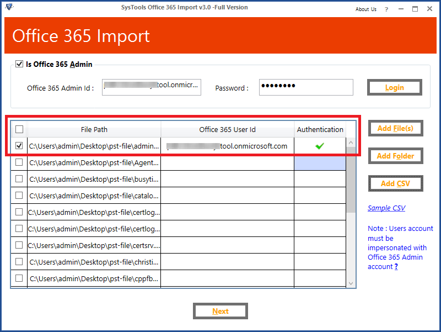Check the cppfb pst-file row checkbox
The width and height of the screenshot is (441, 332).
tap(19, 278)
